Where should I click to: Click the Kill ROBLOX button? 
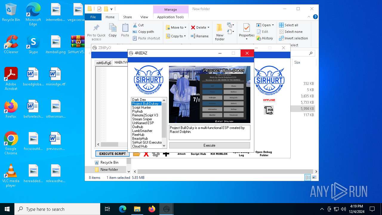[x=219, y=154]
